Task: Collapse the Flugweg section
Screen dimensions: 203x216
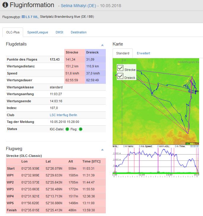Action: tap(102, 150)
